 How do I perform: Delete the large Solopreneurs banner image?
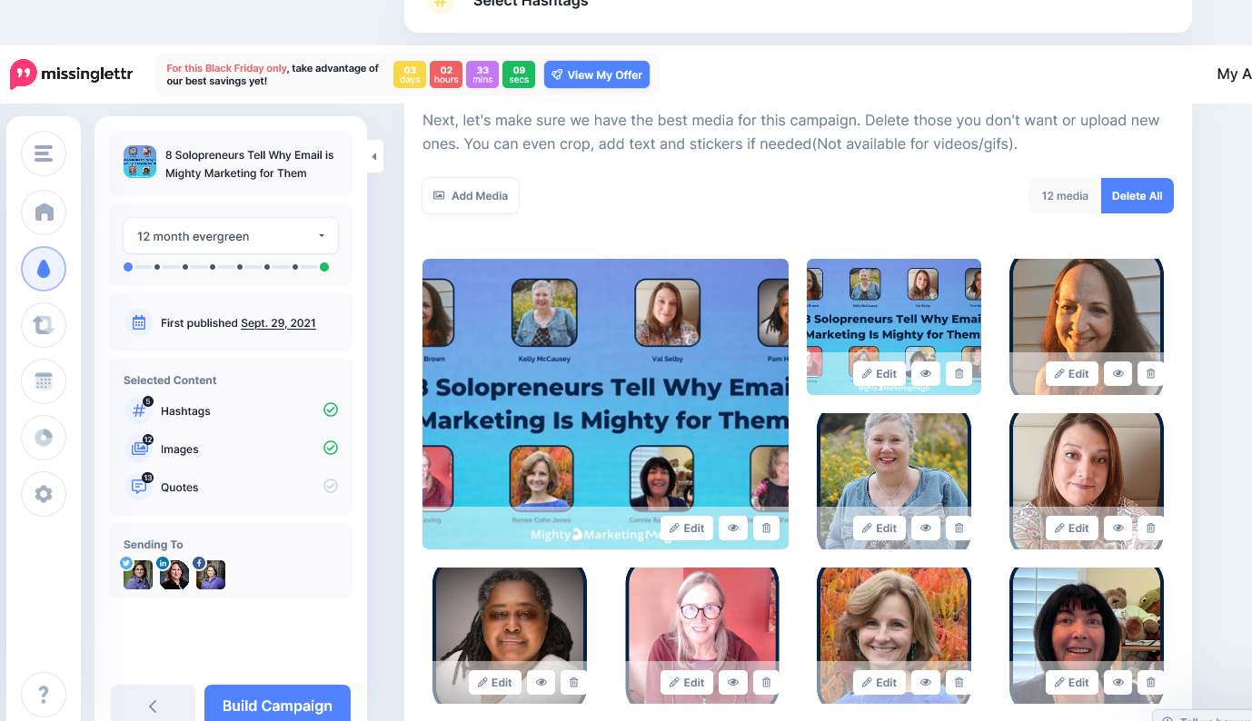point(766,528)
